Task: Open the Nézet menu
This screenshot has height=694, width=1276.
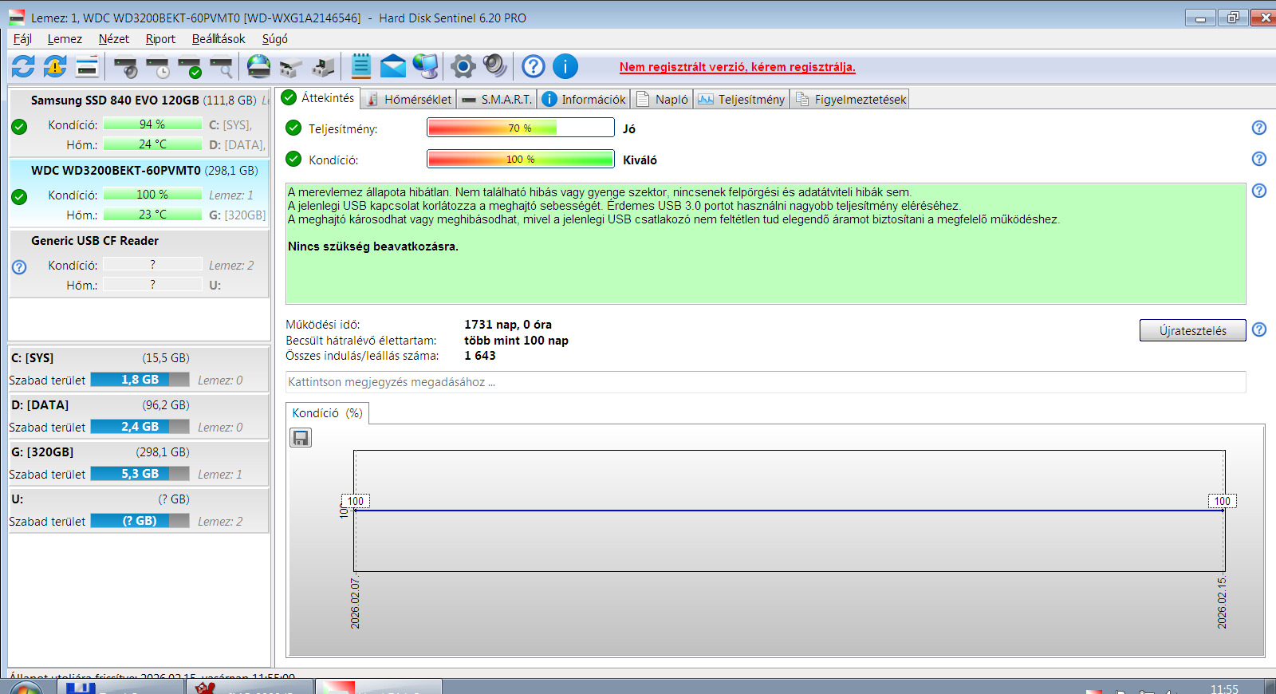Action: click(x=113, y=38)
